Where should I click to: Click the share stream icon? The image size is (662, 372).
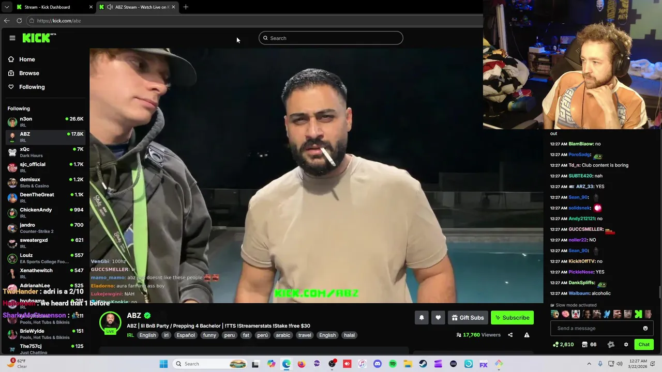(510, 335)
